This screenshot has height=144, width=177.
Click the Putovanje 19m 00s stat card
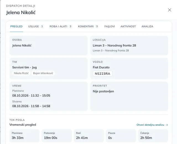(x=57, y=136)
